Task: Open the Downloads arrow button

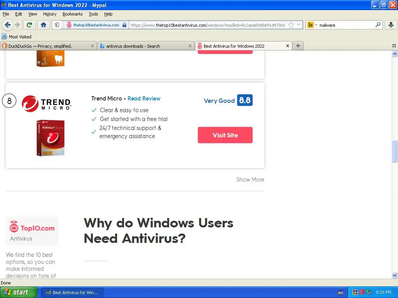Action: point(391,25)
